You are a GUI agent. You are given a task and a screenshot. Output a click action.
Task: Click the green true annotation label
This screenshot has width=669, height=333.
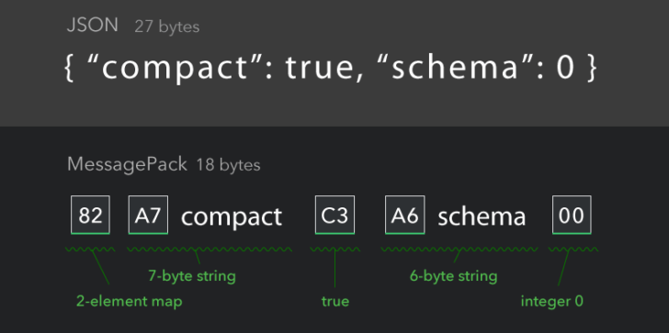335,302
